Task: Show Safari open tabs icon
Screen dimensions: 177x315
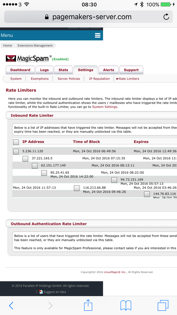Action: click(163, 306)
